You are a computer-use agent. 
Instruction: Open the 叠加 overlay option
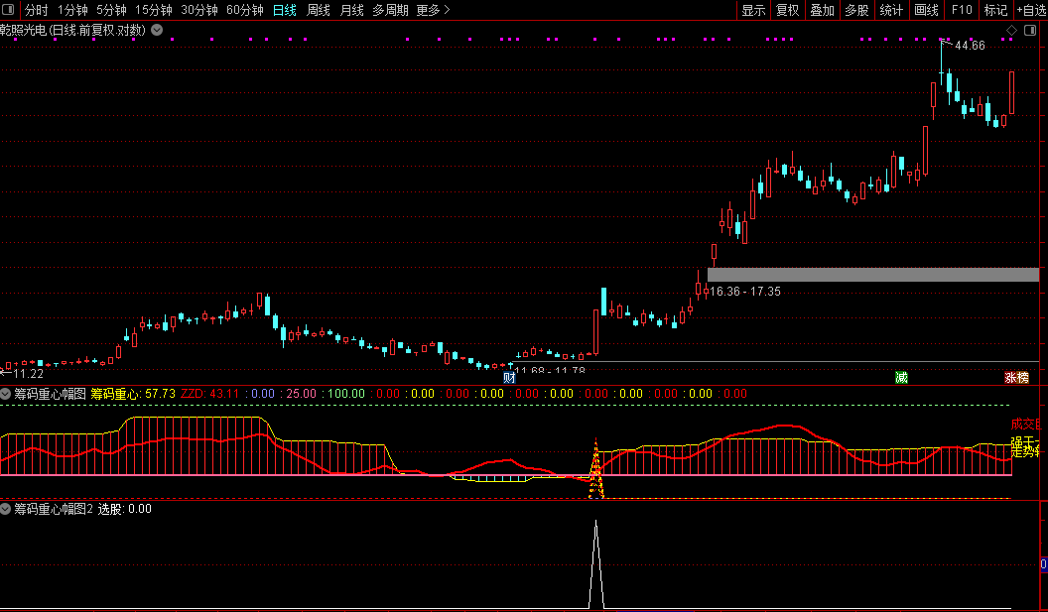[822, 10]
